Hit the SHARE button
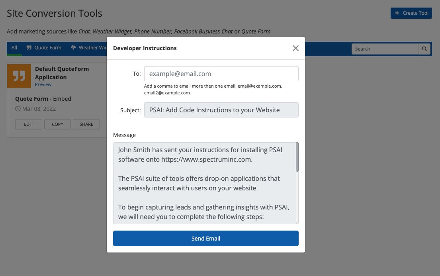The width and height of the screenshot is (440, 276). click(x=86, y=124)
